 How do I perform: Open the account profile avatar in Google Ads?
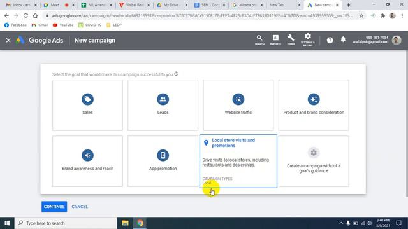coord(397,40)
